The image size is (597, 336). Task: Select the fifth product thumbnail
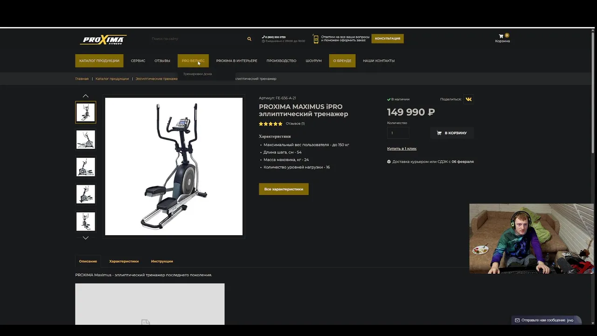coord(85,222)
